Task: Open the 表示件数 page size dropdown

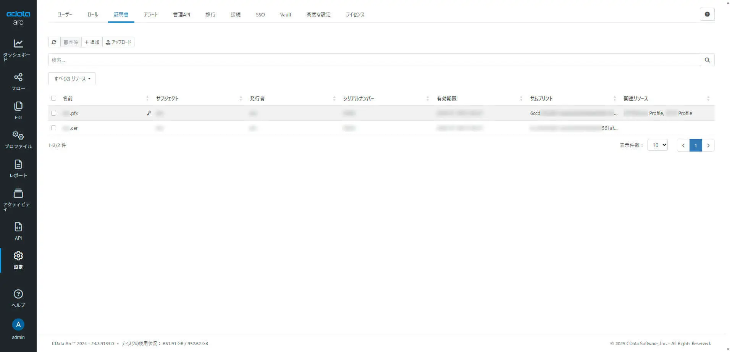Action: tap(657, 145)
